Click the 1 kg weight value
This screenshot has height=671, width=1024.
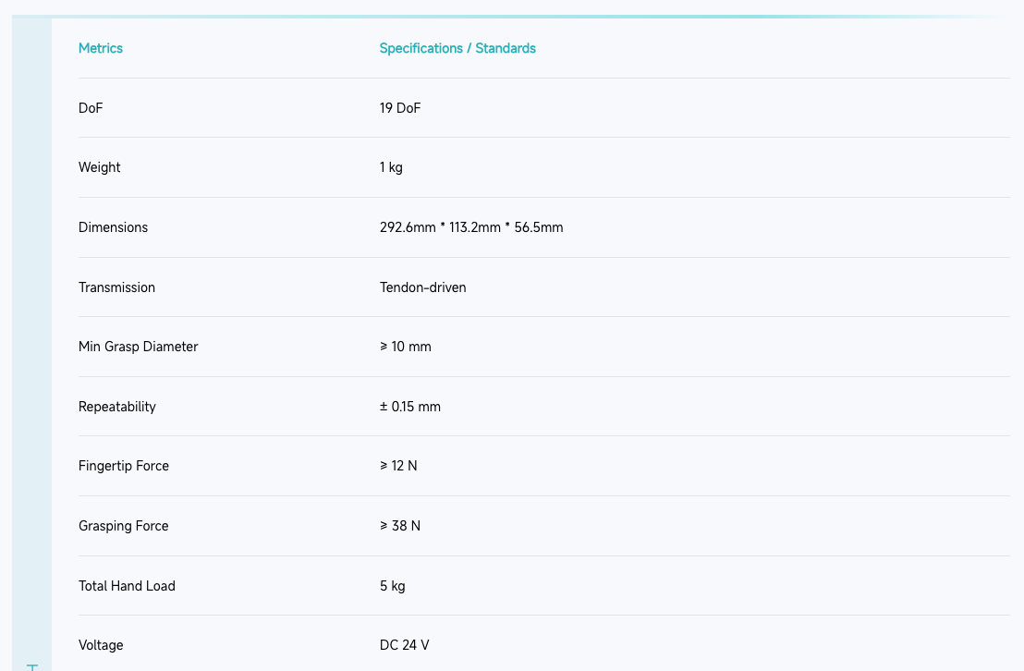point(391,167)
